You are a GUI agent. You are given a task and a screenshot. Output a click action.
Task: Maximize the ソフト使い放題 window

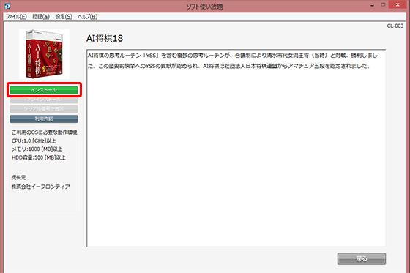383,5
